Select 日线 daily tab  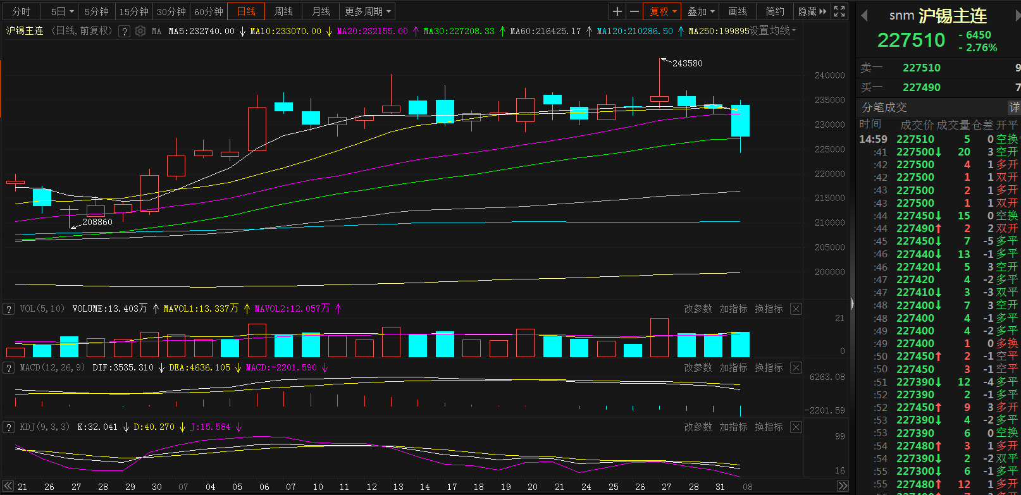tap(246, 11)
